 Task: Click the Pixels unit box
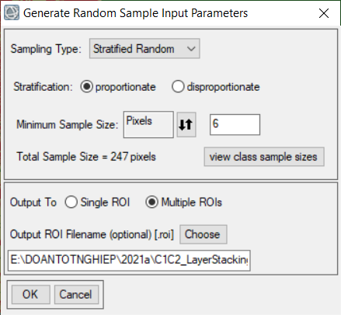pos(148,125)
